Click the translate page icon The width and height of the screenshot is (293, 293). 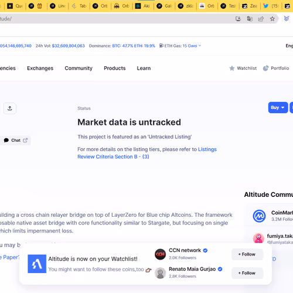tap(250, 19)
